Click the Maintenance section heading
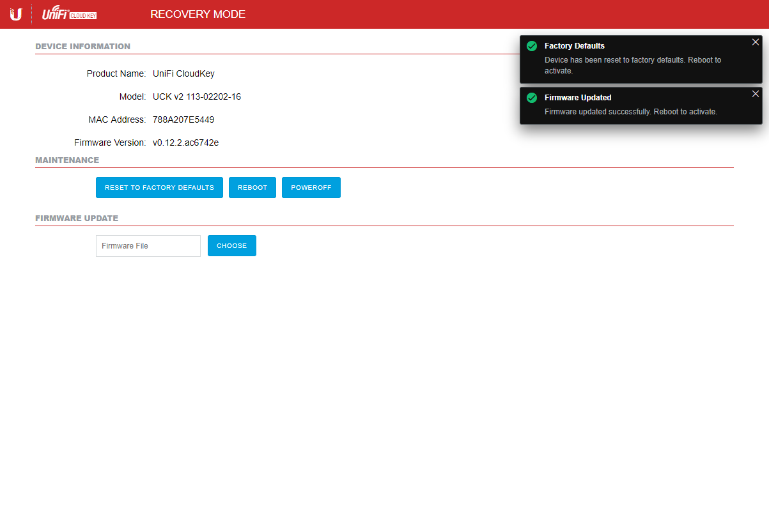 (x=67, y=160)
